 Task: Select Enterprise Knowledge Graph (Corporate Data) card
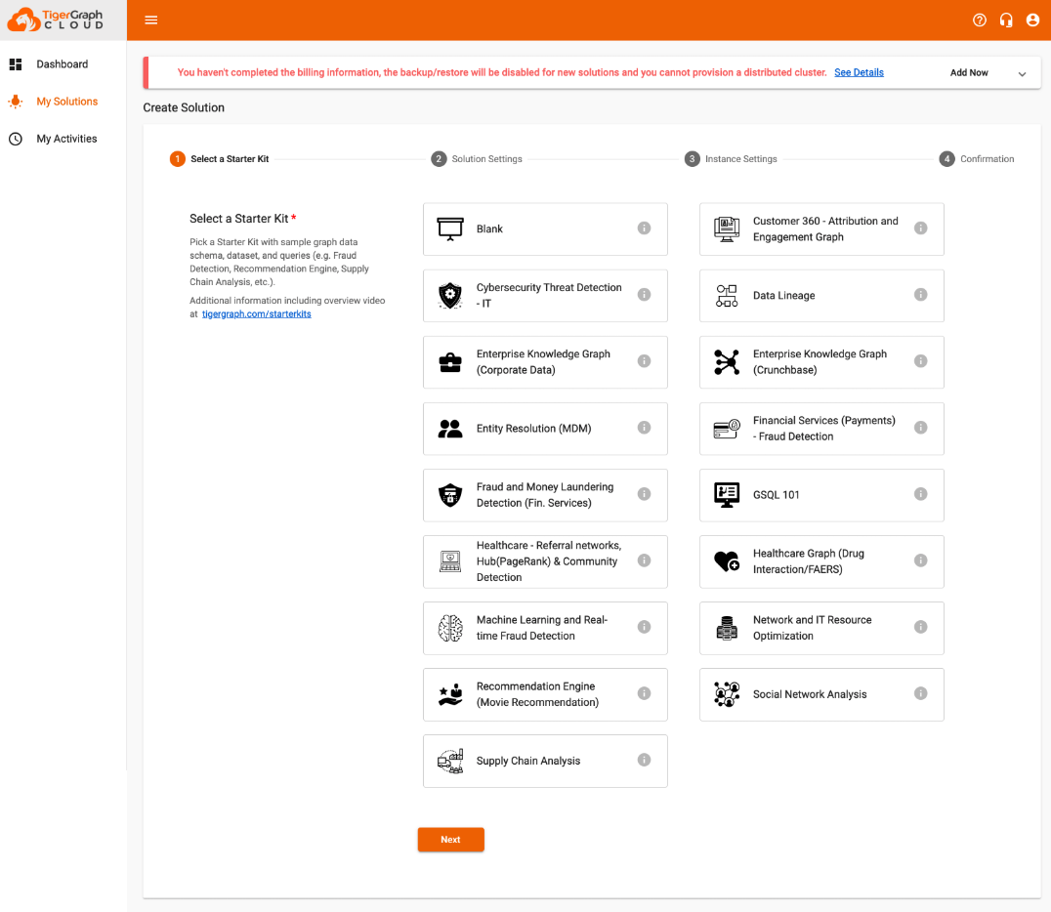546,362
